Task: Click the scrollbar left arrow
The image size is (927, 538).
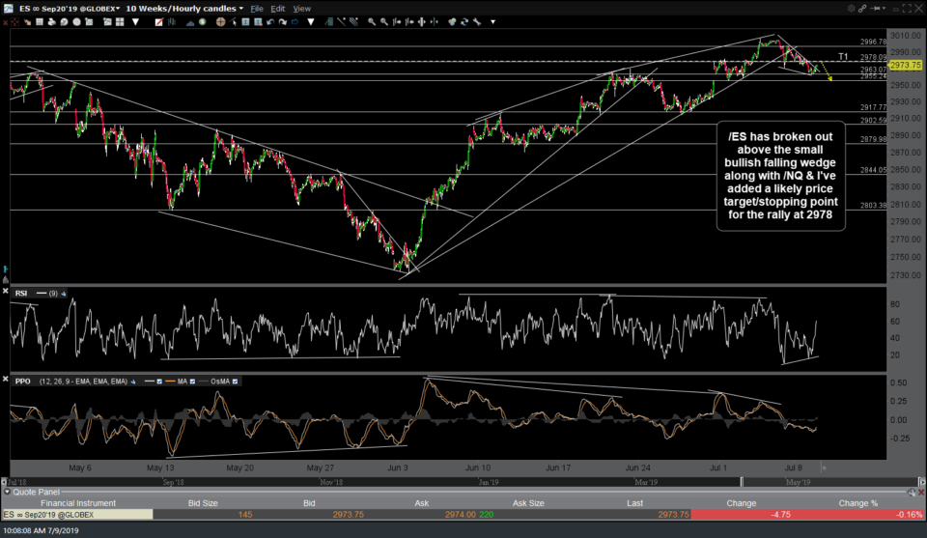Action: pos(5,482)
